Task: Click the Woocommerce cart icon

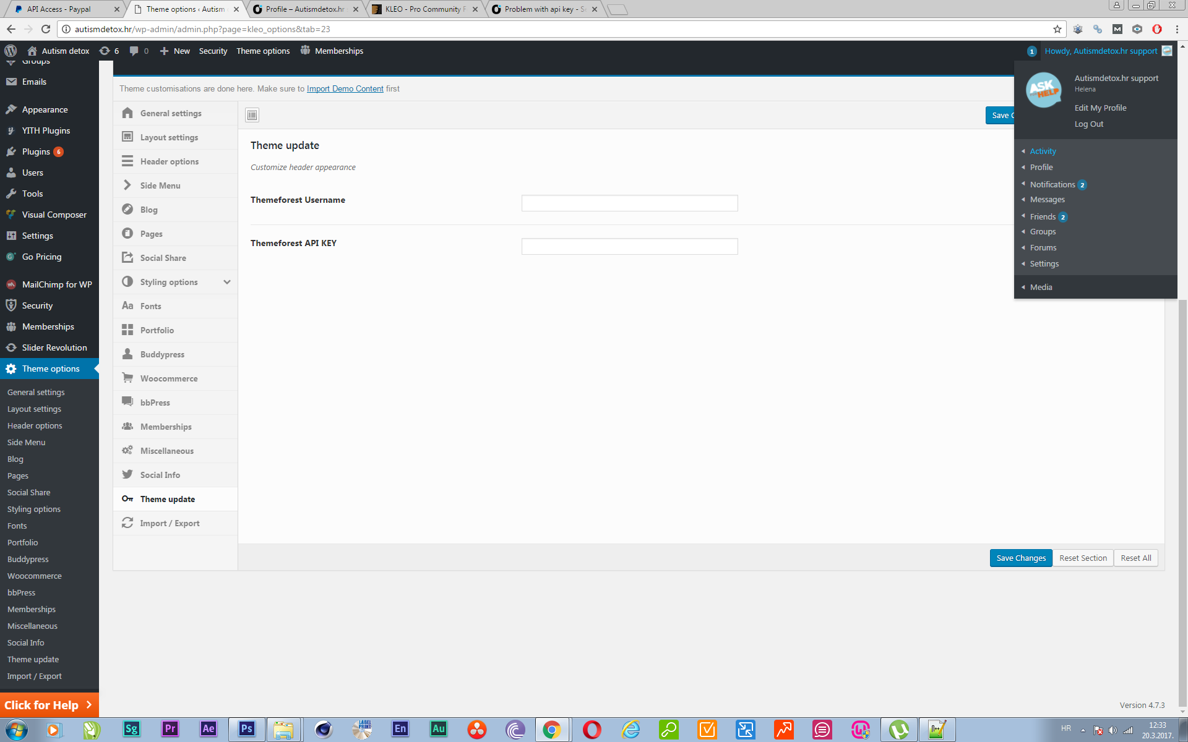Action: click(x=127, y=378)
